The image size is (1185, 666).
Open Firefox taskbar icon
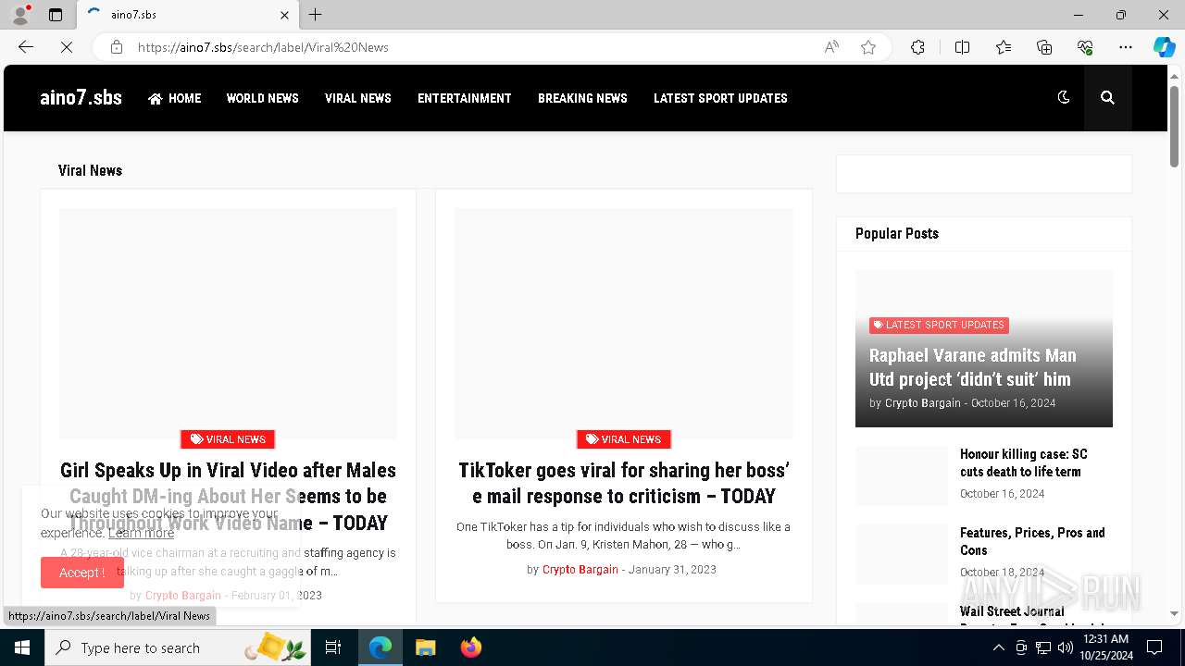[x=470, y=647]
